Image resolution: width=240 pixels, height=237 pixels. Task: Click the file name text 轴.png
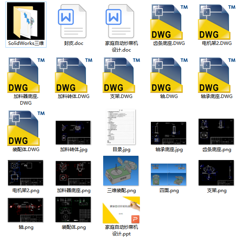point(26,227)
